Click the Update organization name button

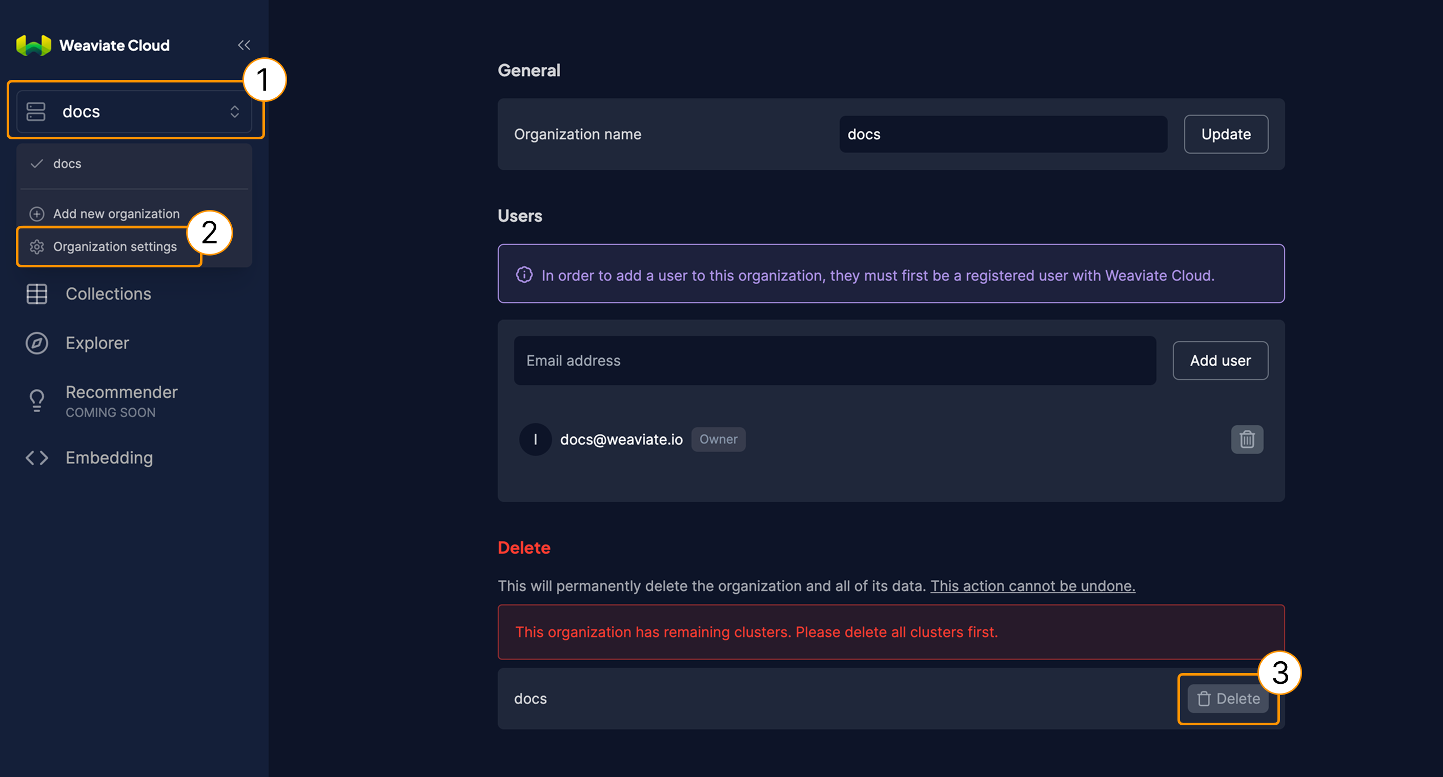[x=1226, y=134]
